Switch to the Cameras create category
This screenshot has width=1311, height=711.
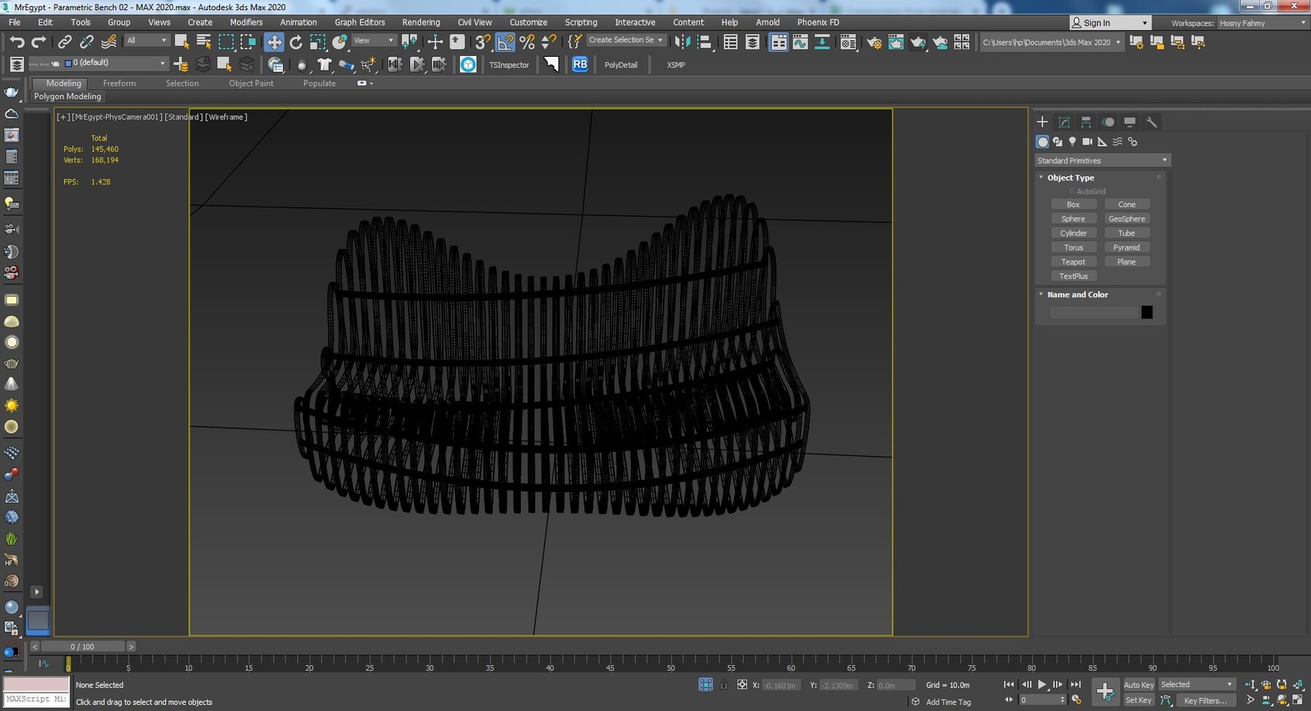[x=1087, y=141]
